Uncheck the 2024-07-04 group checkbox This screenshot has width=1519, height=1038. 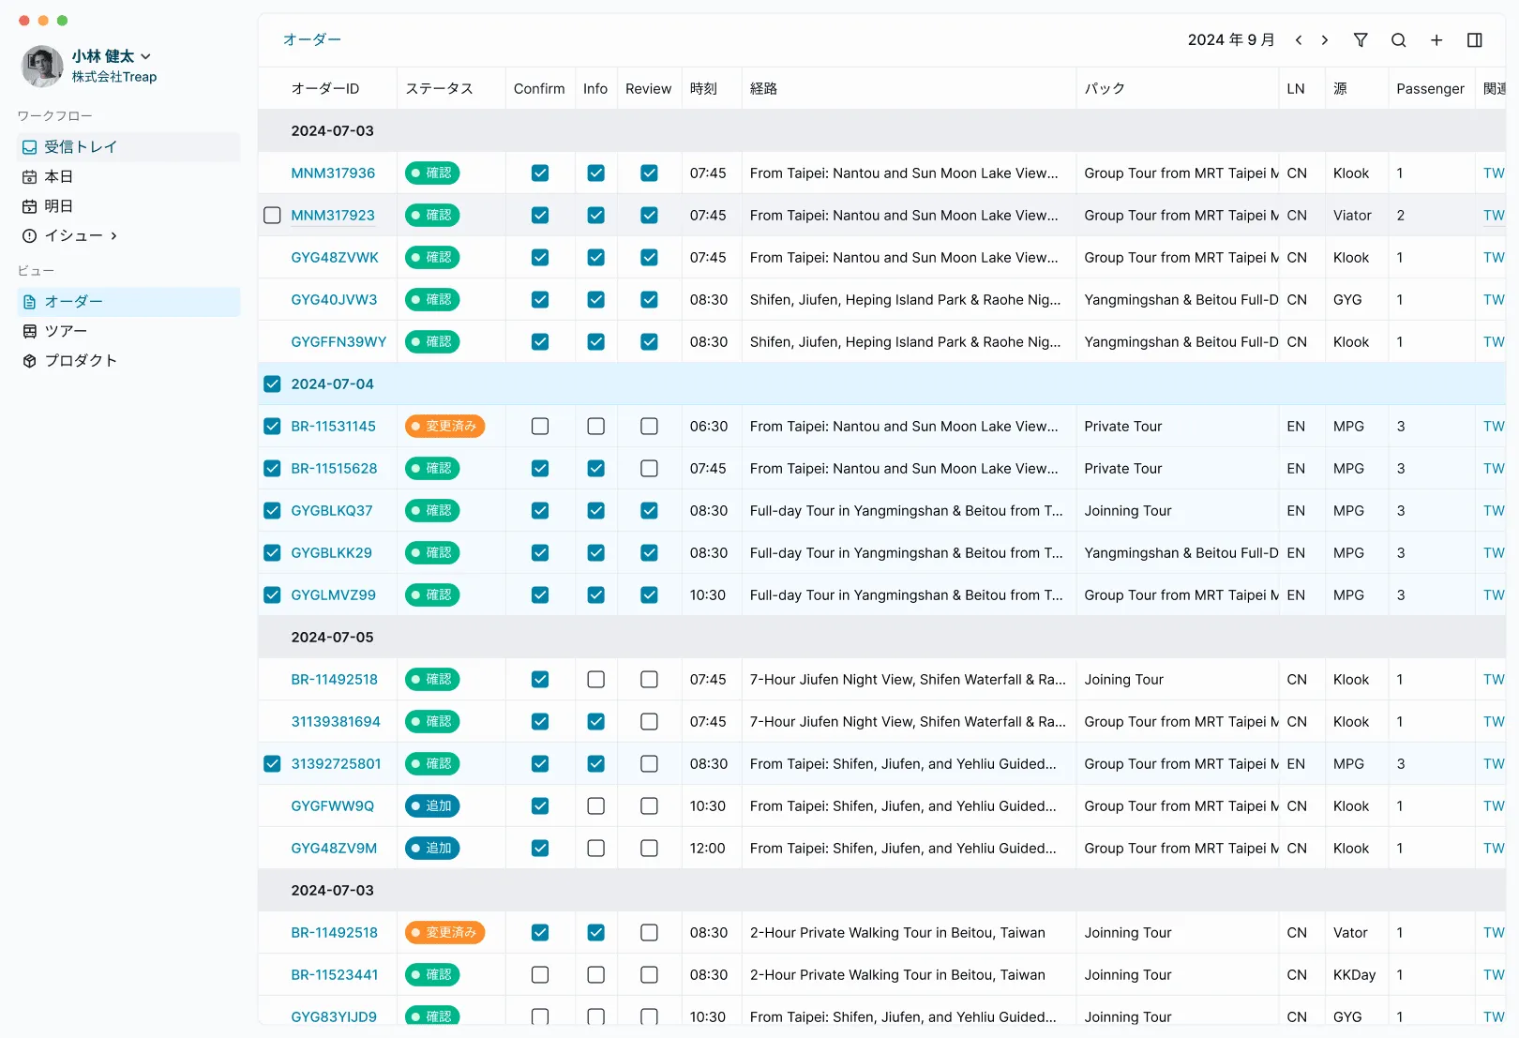[272, 384]
